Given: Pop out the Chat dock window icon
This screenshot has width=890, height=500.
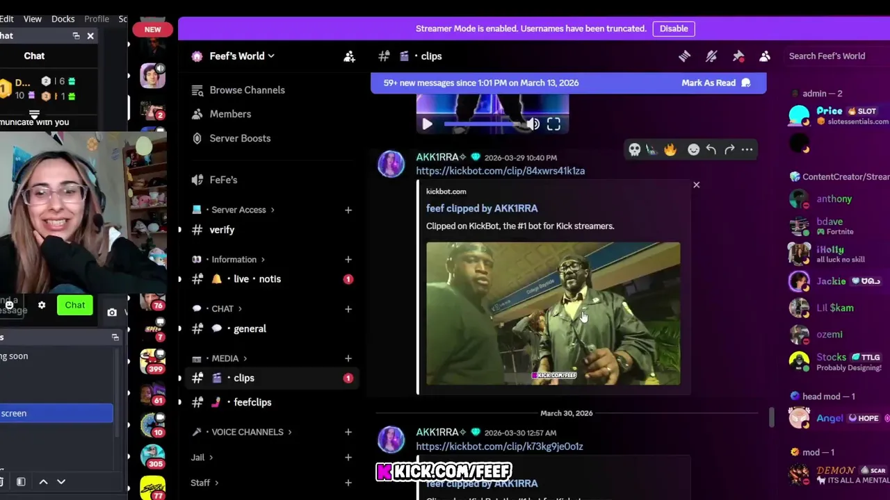Looking at the screenshot, I should click(76, 36).
